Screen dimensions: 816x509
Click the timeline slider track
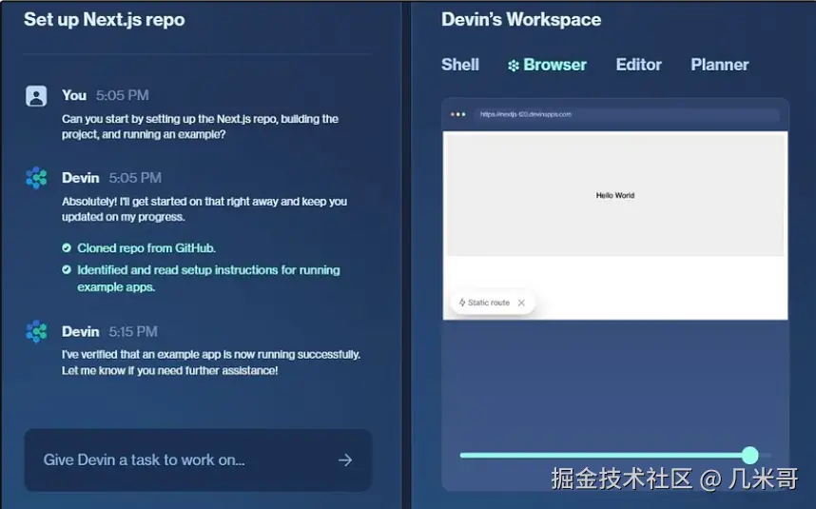[615, 456]
